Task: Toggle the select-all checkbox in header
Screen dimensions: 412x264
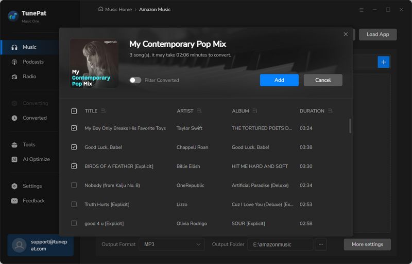Action: [x=74, y=111]
